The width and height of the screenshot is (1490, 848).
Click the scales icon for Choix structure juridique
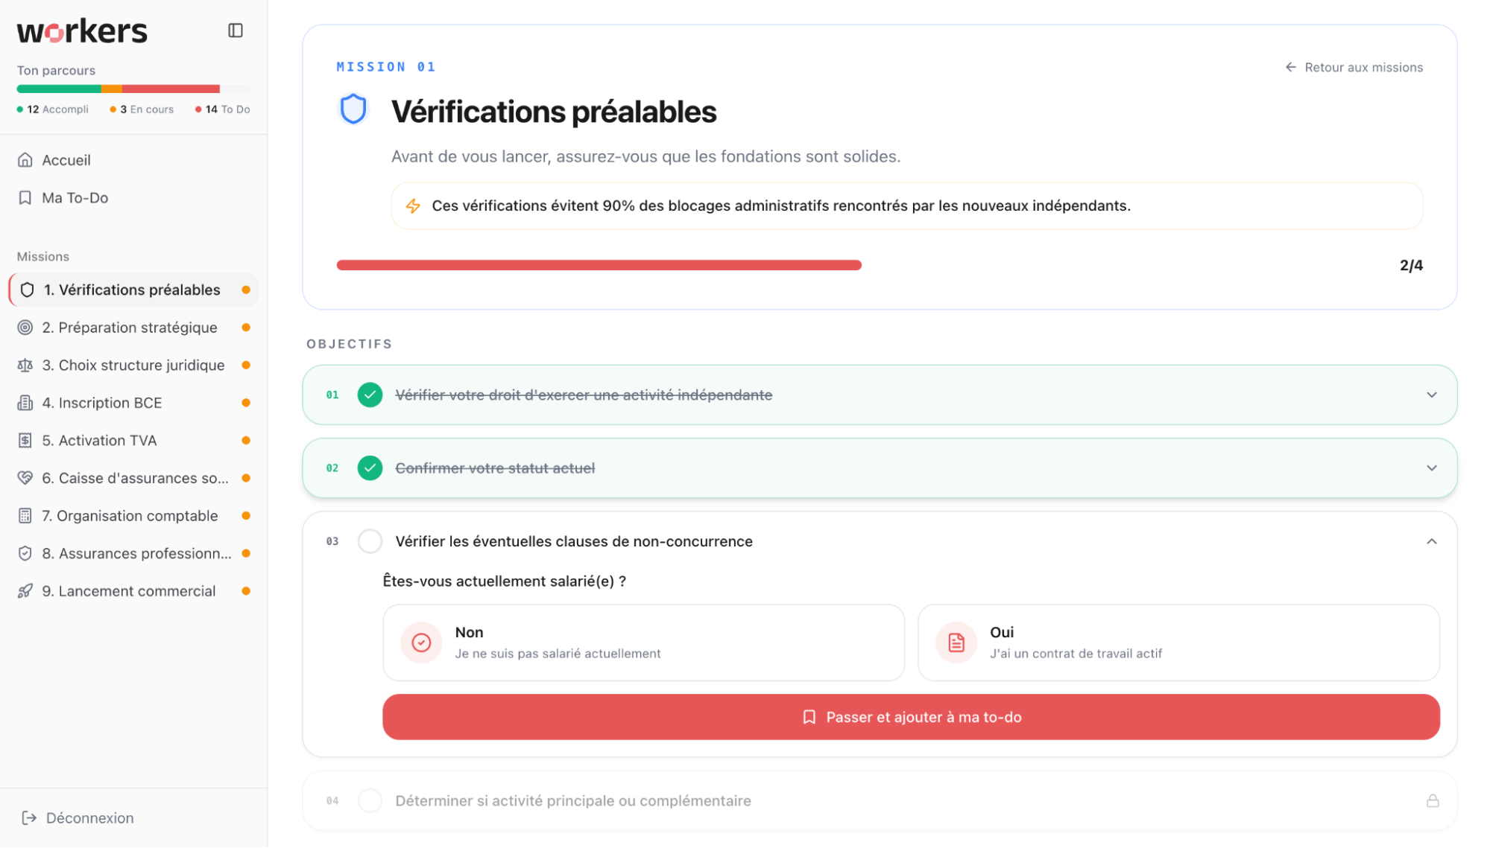coord(25,366)
